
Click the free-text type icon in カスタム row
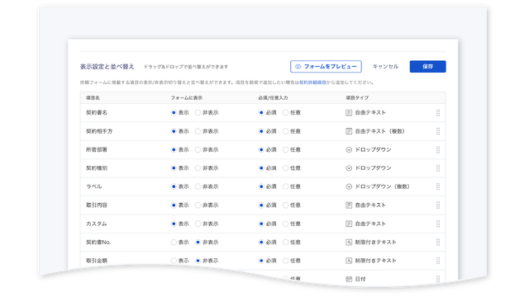[349, 224]
